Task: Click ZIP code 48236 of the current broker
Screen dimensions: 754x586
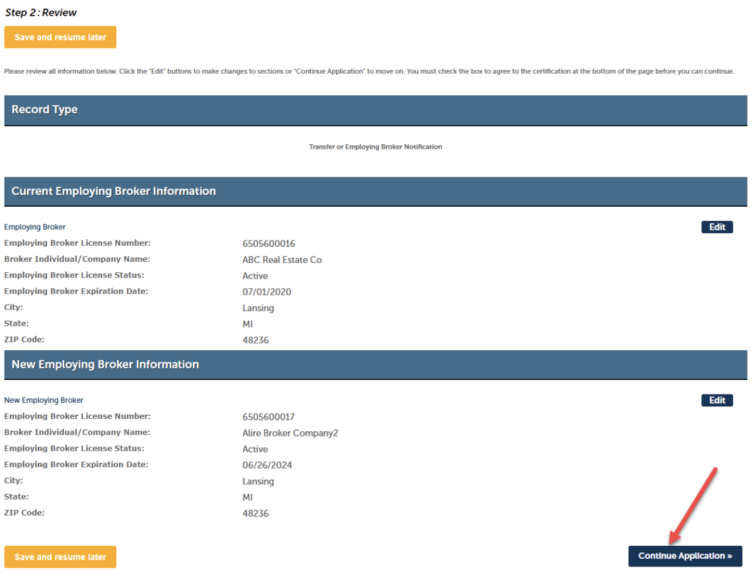Action: click(256, 340)
